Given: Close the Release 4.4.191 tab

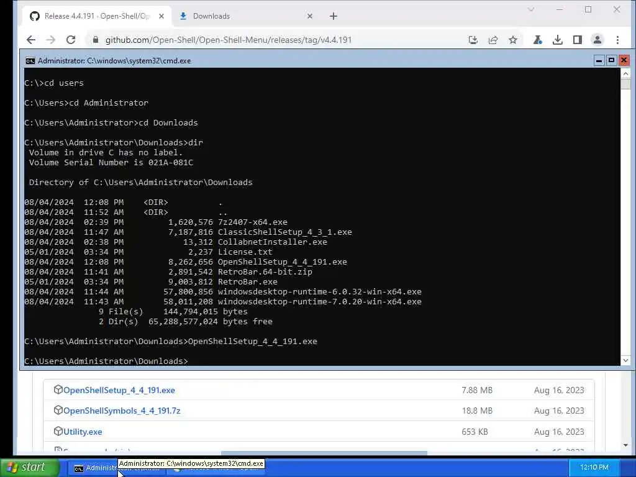Looking at the screenshot, I should click(x=161, y=16).
